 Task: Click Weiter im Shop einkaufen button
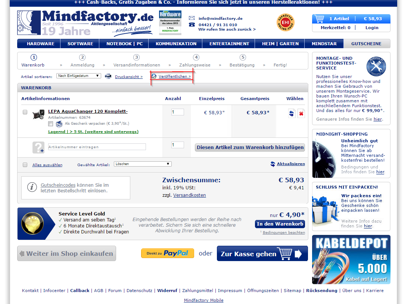pos(66,254)
